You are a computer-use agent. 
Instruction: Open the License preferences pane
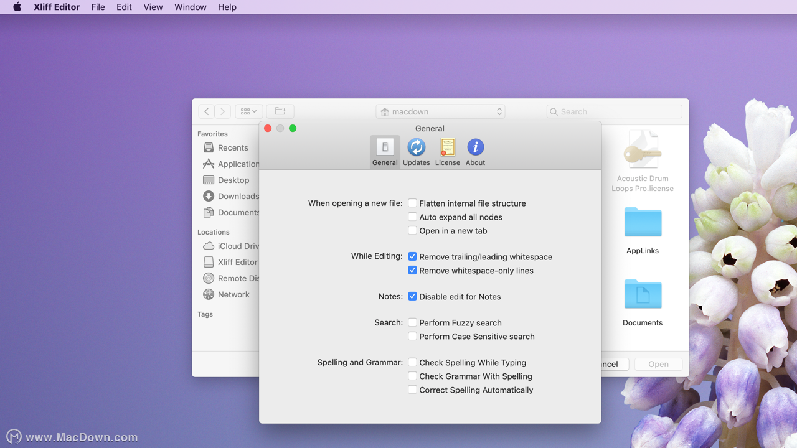[x=447, y=152]
